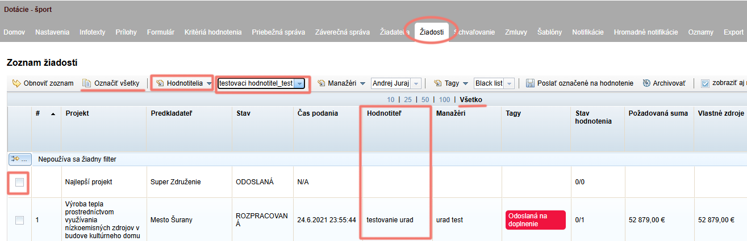Open the filter icon button in the filter row

[19, 159]
